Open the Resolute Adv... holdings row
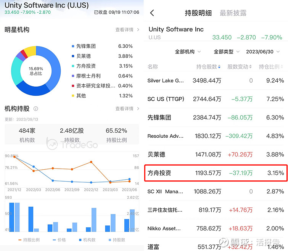The height and width of the screenshot is (251, 288). click(x=216, y=136)
